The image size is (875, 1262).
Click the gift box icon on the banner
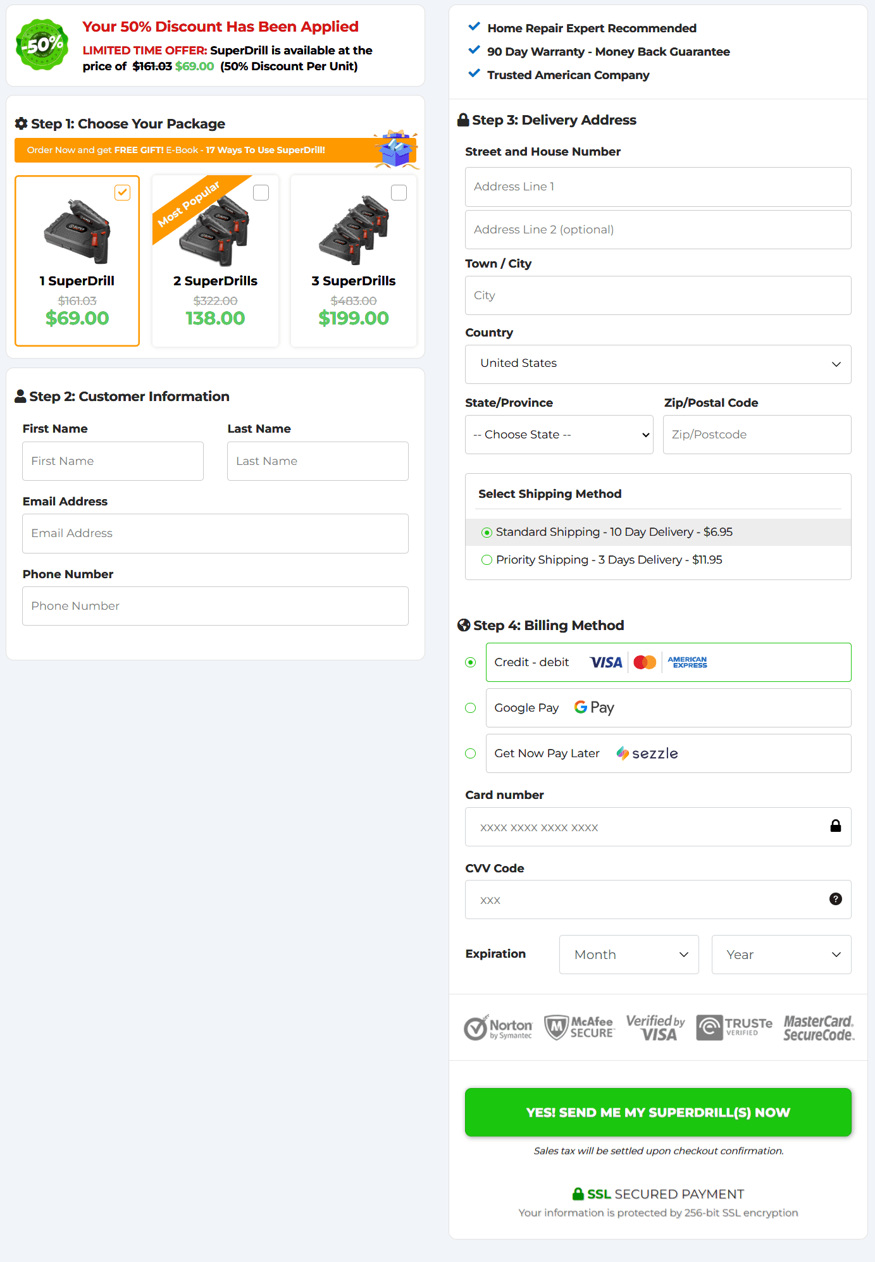(x=396, y=149)
